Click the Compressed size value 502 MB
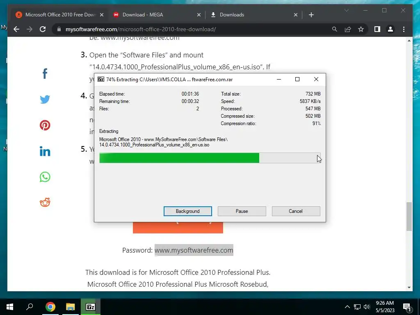Viewport: 420px width, 315px height. [x=313, y=116]
